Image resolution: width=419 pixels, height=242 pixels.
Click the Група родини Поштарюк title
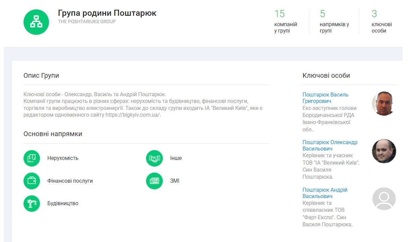coord(107,13)
